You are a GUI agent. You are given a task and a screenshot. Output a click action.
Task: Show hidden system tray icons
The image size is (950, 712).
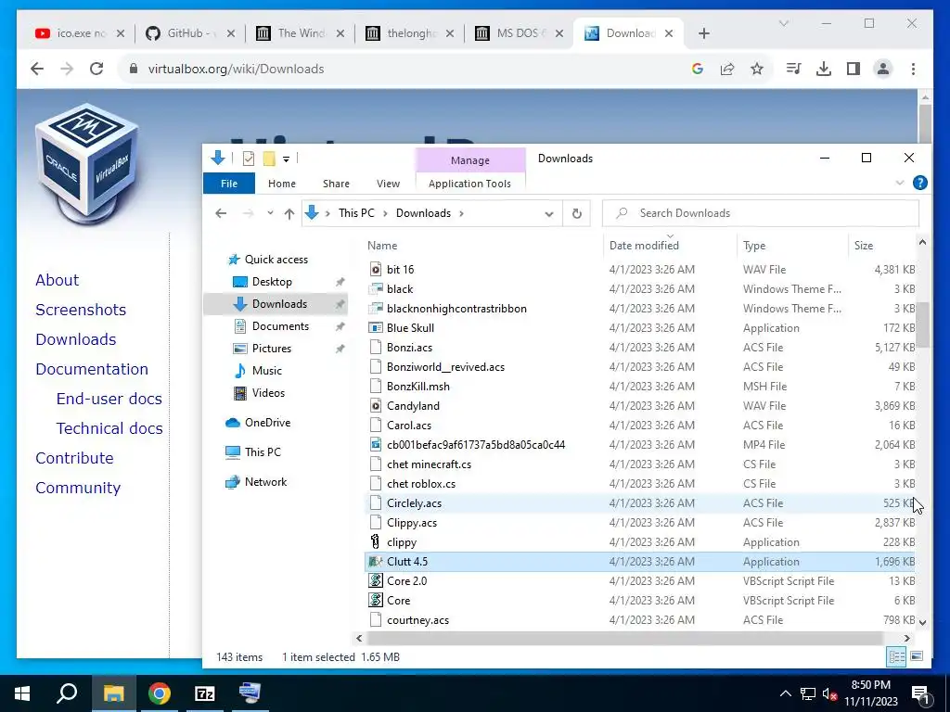pyautogui.click(x=785, y=693)
